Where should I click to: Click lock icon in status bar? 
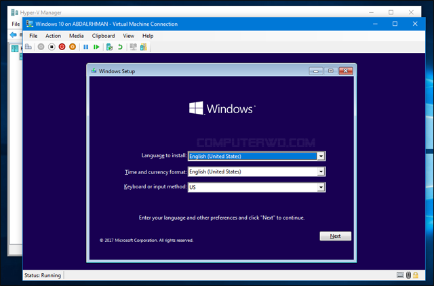(x=416, y=275)
